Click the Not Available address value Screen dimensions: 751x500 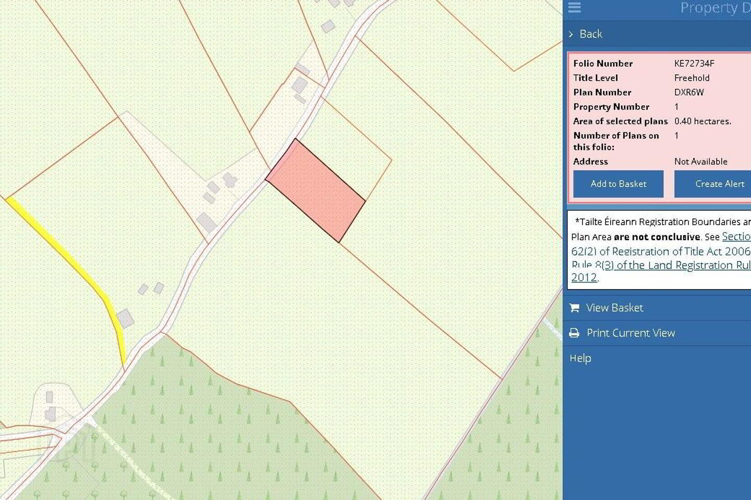(700, 161)
